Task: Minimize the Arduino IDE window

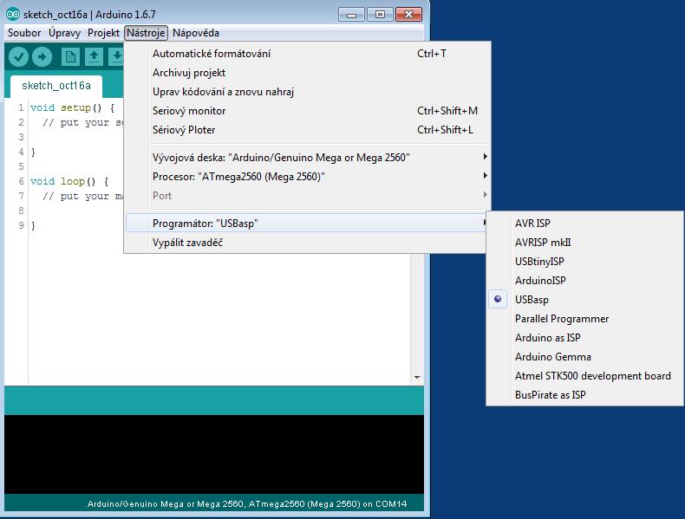Action: click(351, 14)
